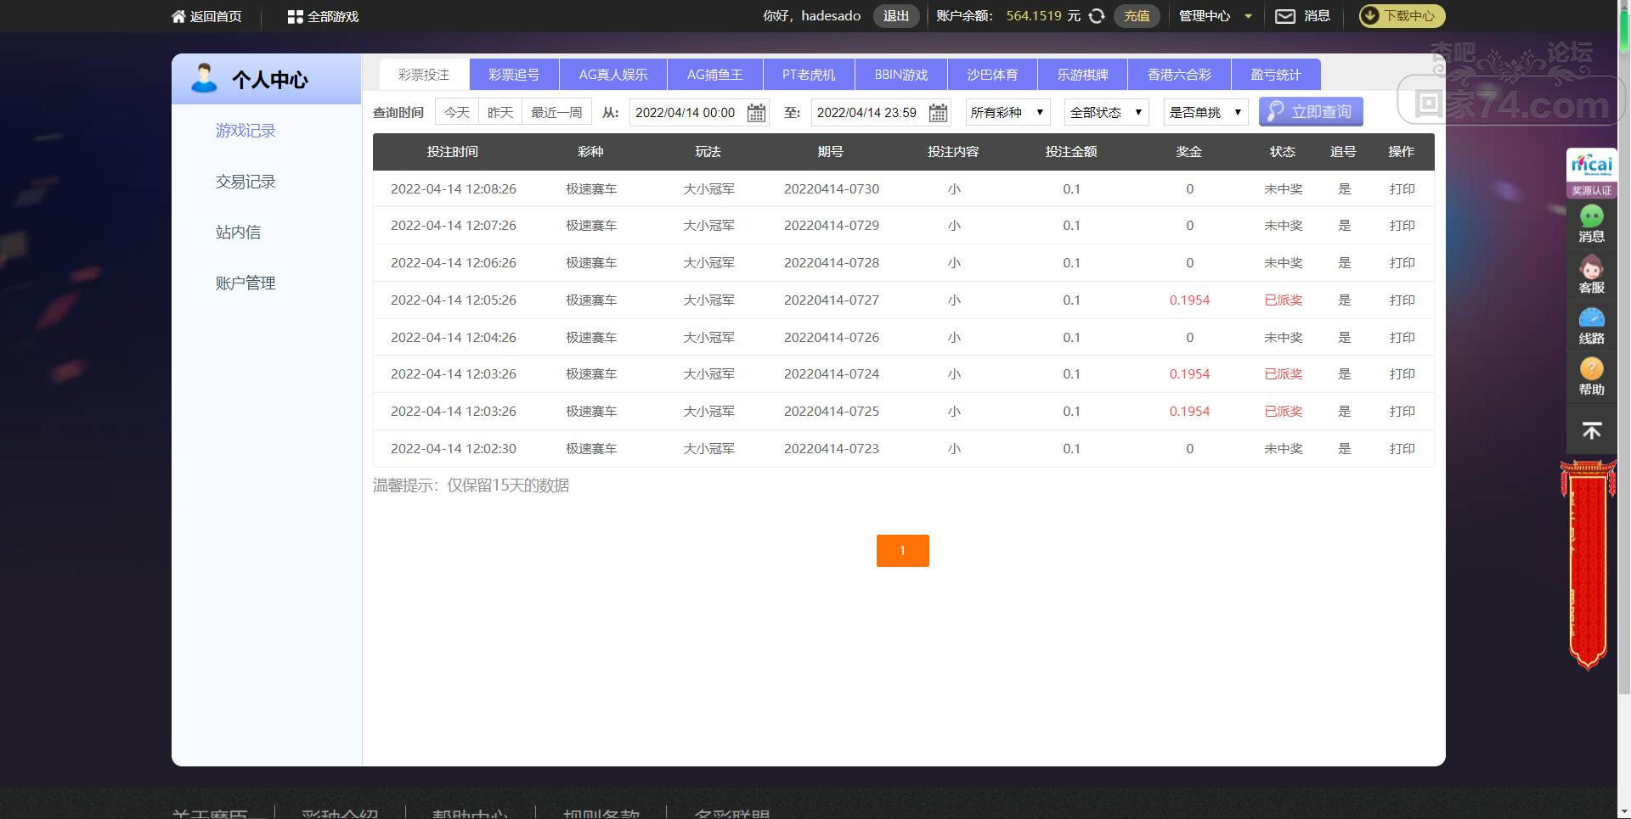Viewport: 1631px width, 819px height.
Task: Switch to AG捕鱼王 tab
Action: [715, 75]
